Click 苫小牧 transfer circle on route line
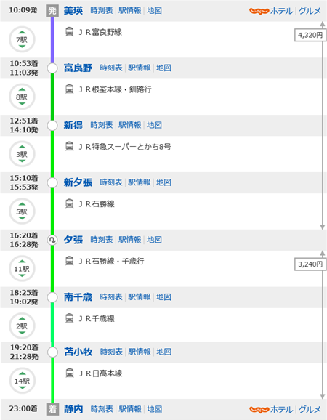 coord(52,352)
